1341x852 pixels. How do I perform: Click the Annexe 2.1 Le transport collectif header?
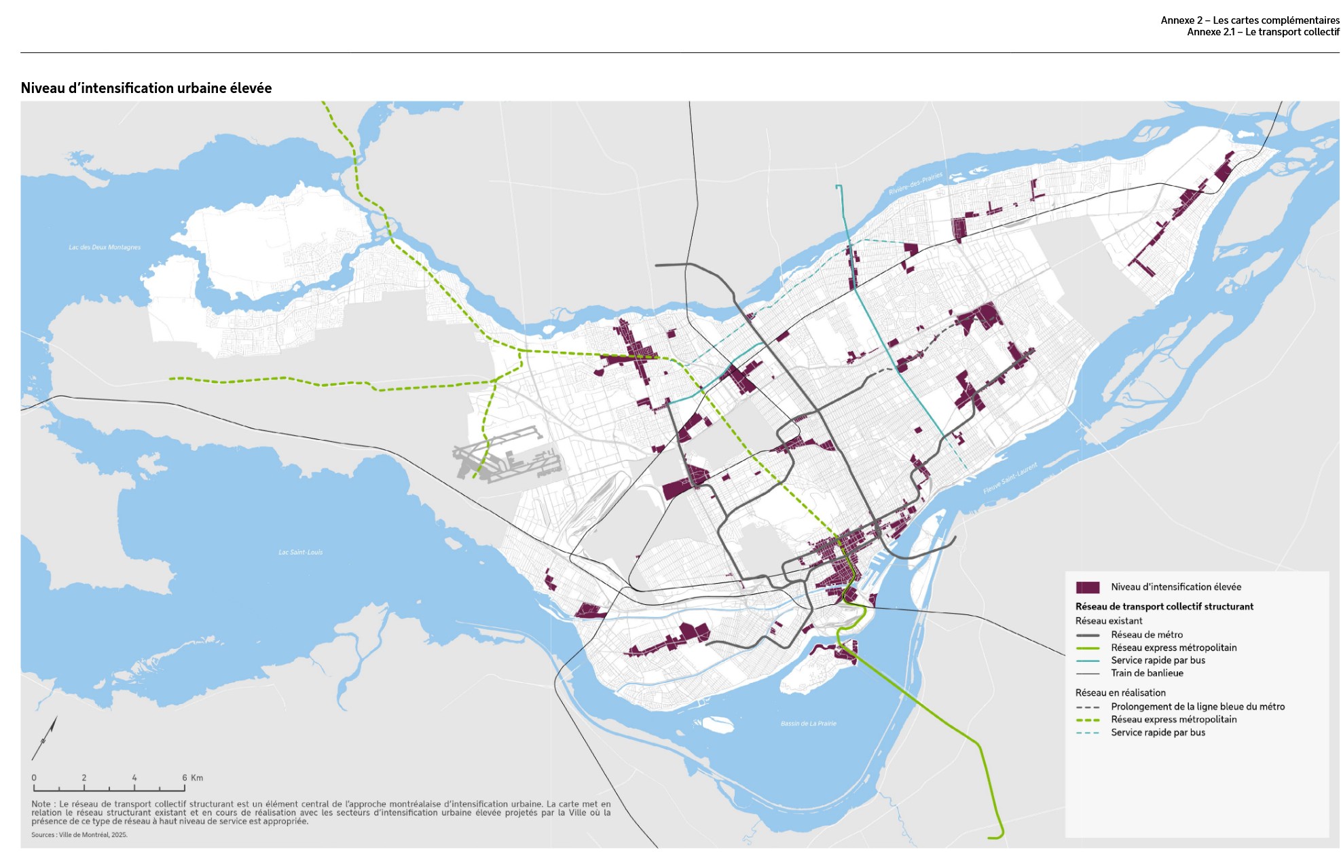point(1262,32)
